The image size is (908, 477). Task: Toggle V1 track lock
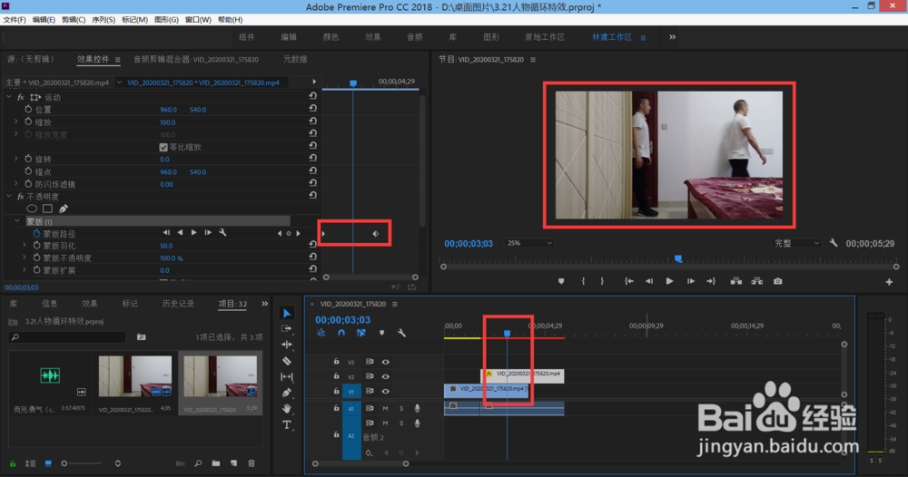[336, 392]
